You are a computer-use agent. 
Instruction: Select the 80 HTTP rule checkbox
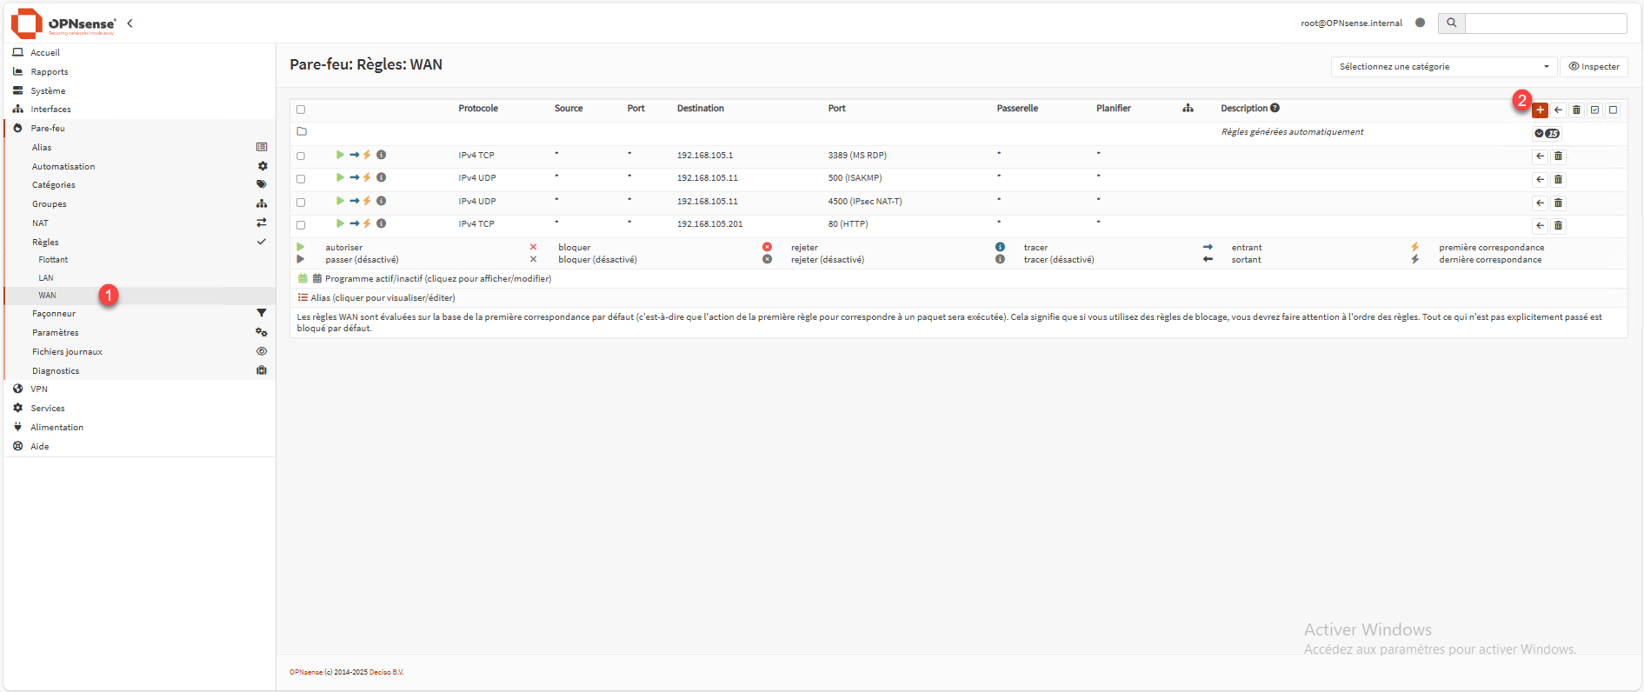pos(301,225)
